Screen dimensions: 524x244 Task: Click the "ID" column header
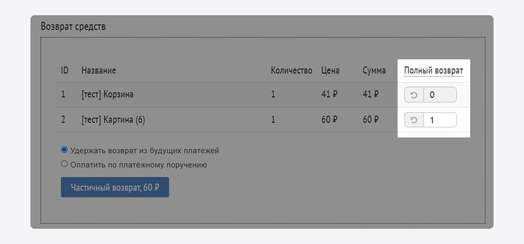point(64,71)
